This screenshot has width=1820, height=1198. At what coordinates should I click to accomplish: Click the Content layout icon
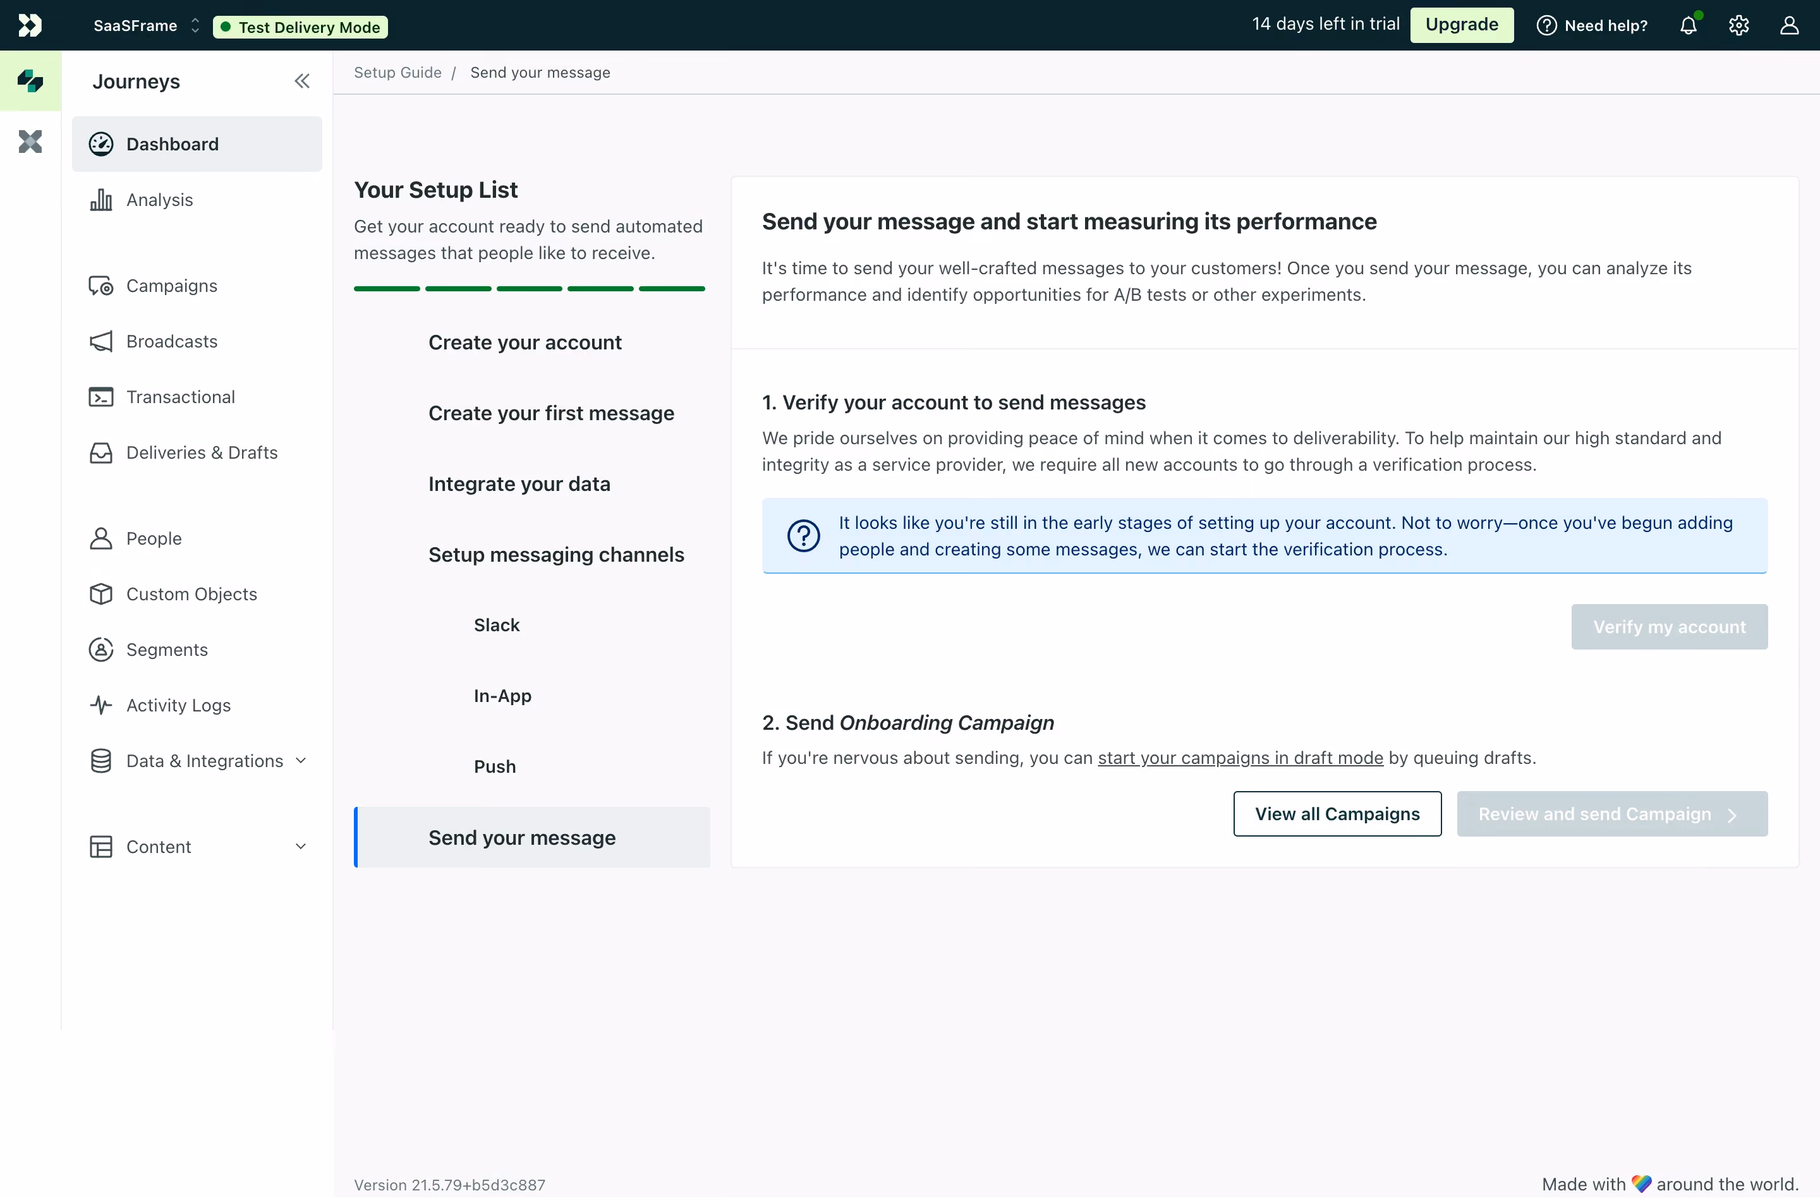(x=101, y=846)
